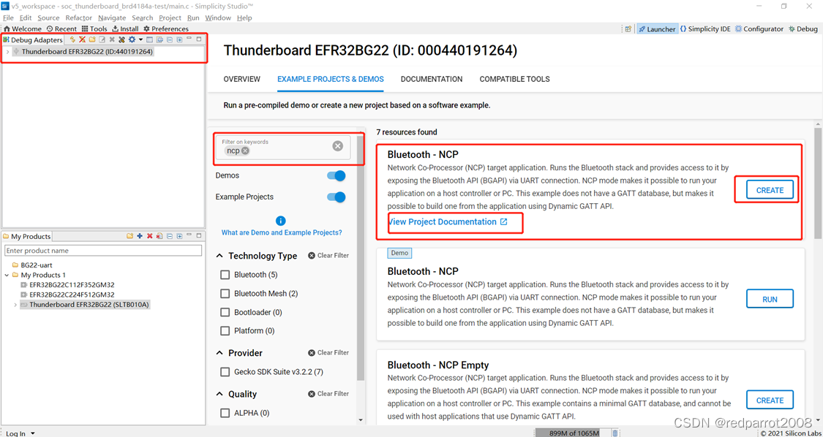Switch to the Simplicity IDE perspective
Screen dimensions: 823x437
click(705, 28)
